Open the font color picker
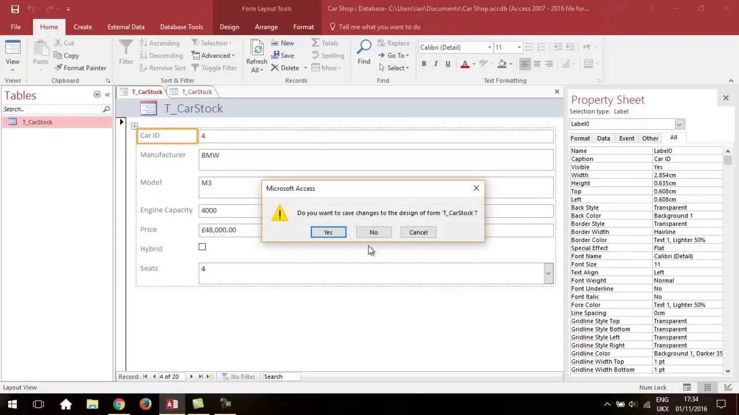This screenshot has width=739, height=415. click(x=473, y=64)
